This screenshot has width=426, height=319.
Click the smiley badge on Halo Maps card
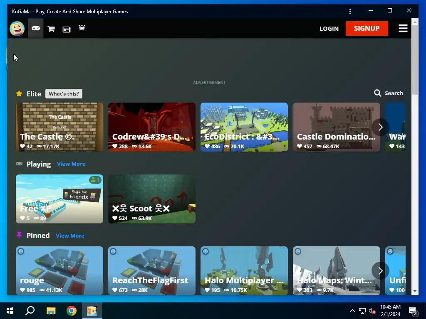[x=298, y=251]
